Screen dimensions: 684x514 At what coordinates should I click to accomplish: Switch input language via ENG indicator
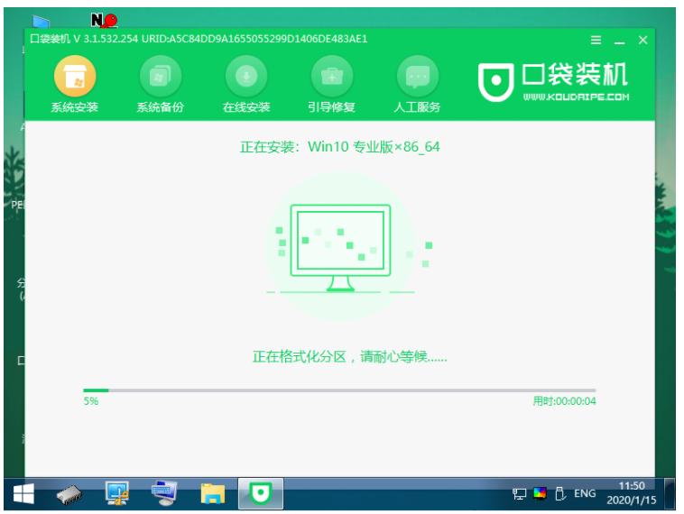(x=585, y=494)
